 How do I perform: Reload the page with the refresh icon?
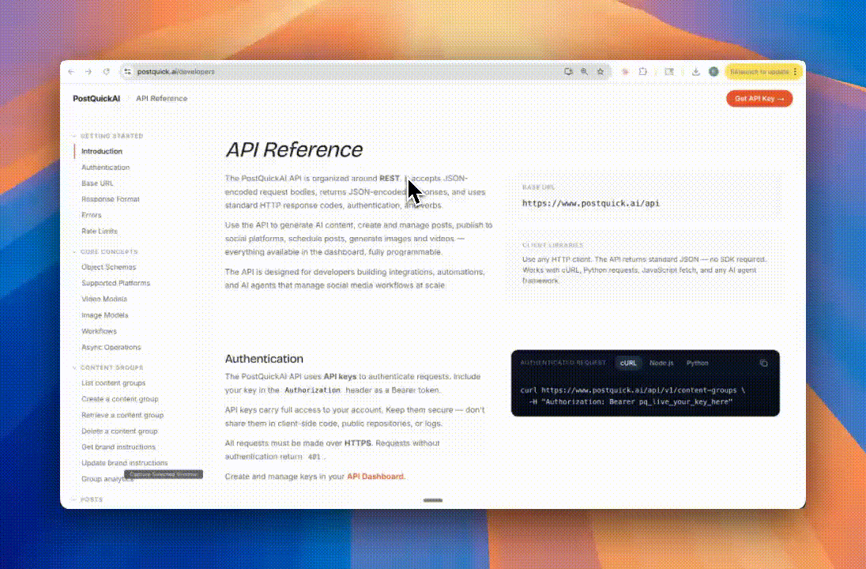pyautogui.click(x=107, y=72)
